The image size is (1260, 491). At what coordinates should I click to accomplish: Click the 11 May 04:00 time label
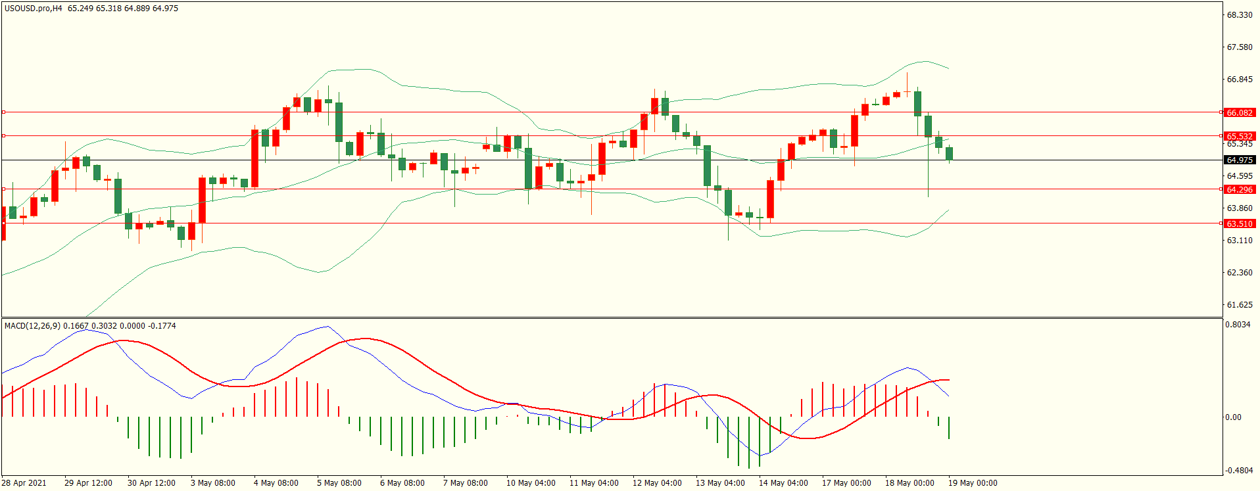(x=594, y=482)
